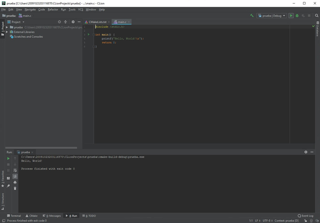Toggle the Z: Structure side tab
The image size is (320, 223).
point(3,201)
